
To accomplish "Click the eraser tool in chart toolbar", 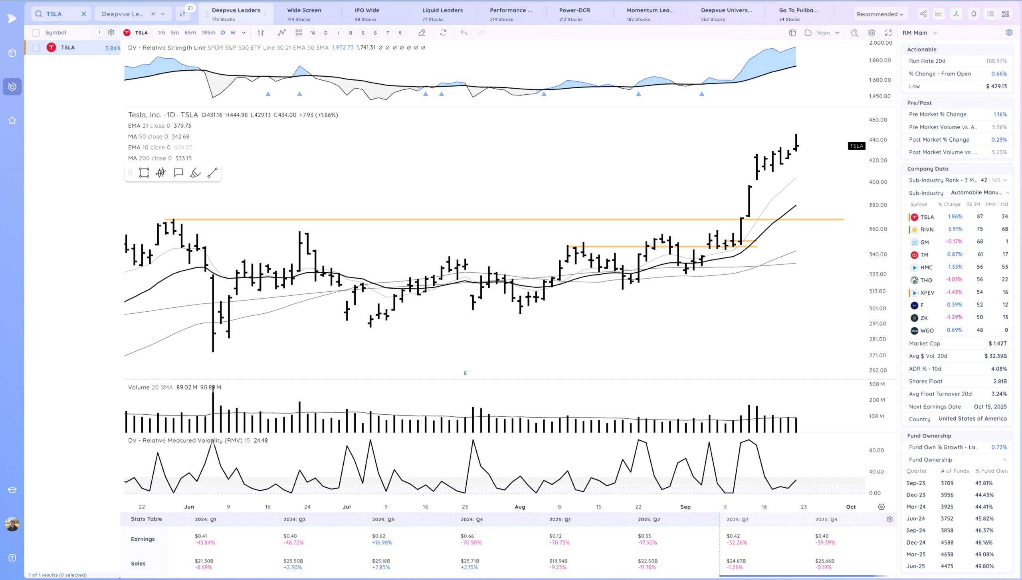I will tap(422, 33).
